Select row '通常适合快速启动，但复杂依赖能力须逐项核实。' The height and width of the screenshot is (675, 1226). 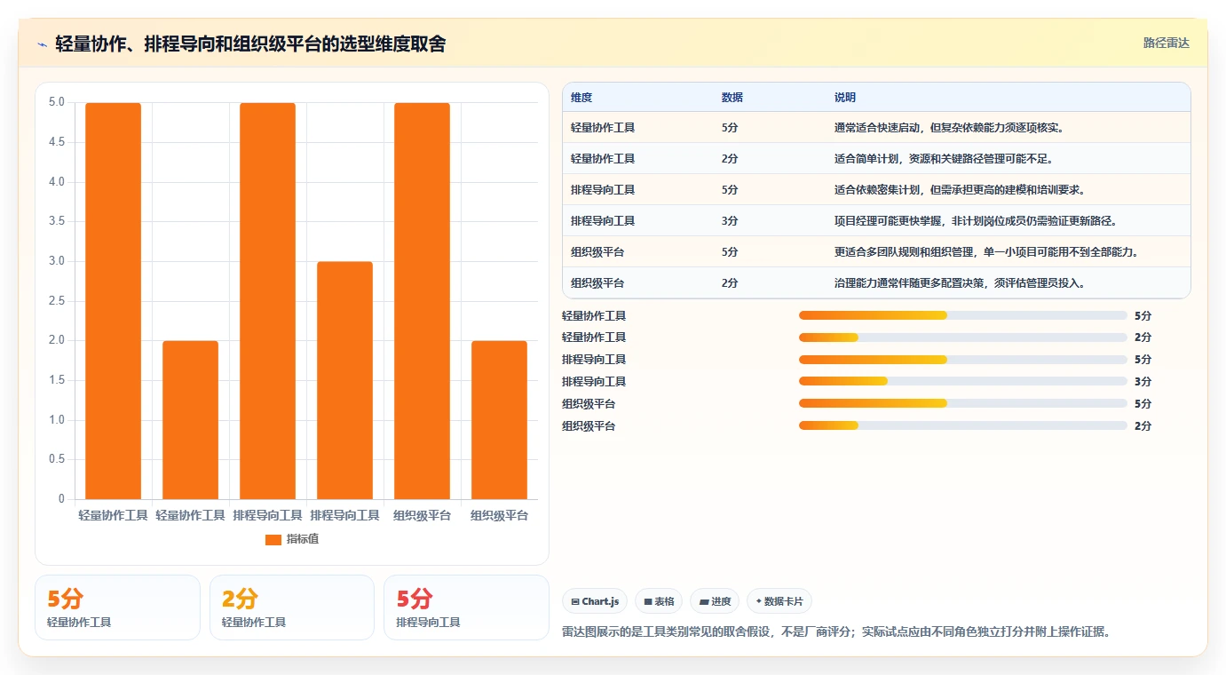(876, 128)
